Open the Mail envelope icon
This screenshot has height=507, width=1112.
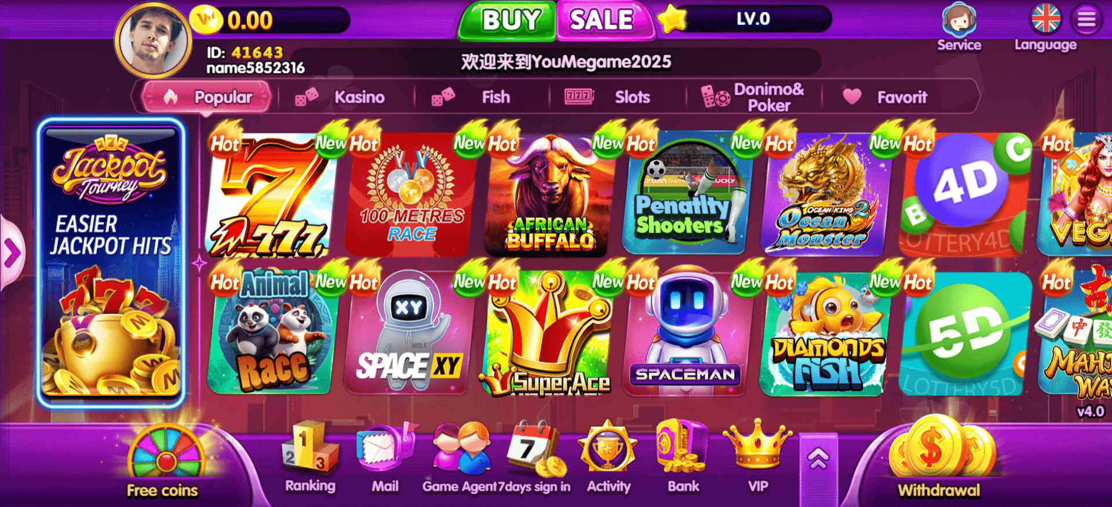pos(385,449)
